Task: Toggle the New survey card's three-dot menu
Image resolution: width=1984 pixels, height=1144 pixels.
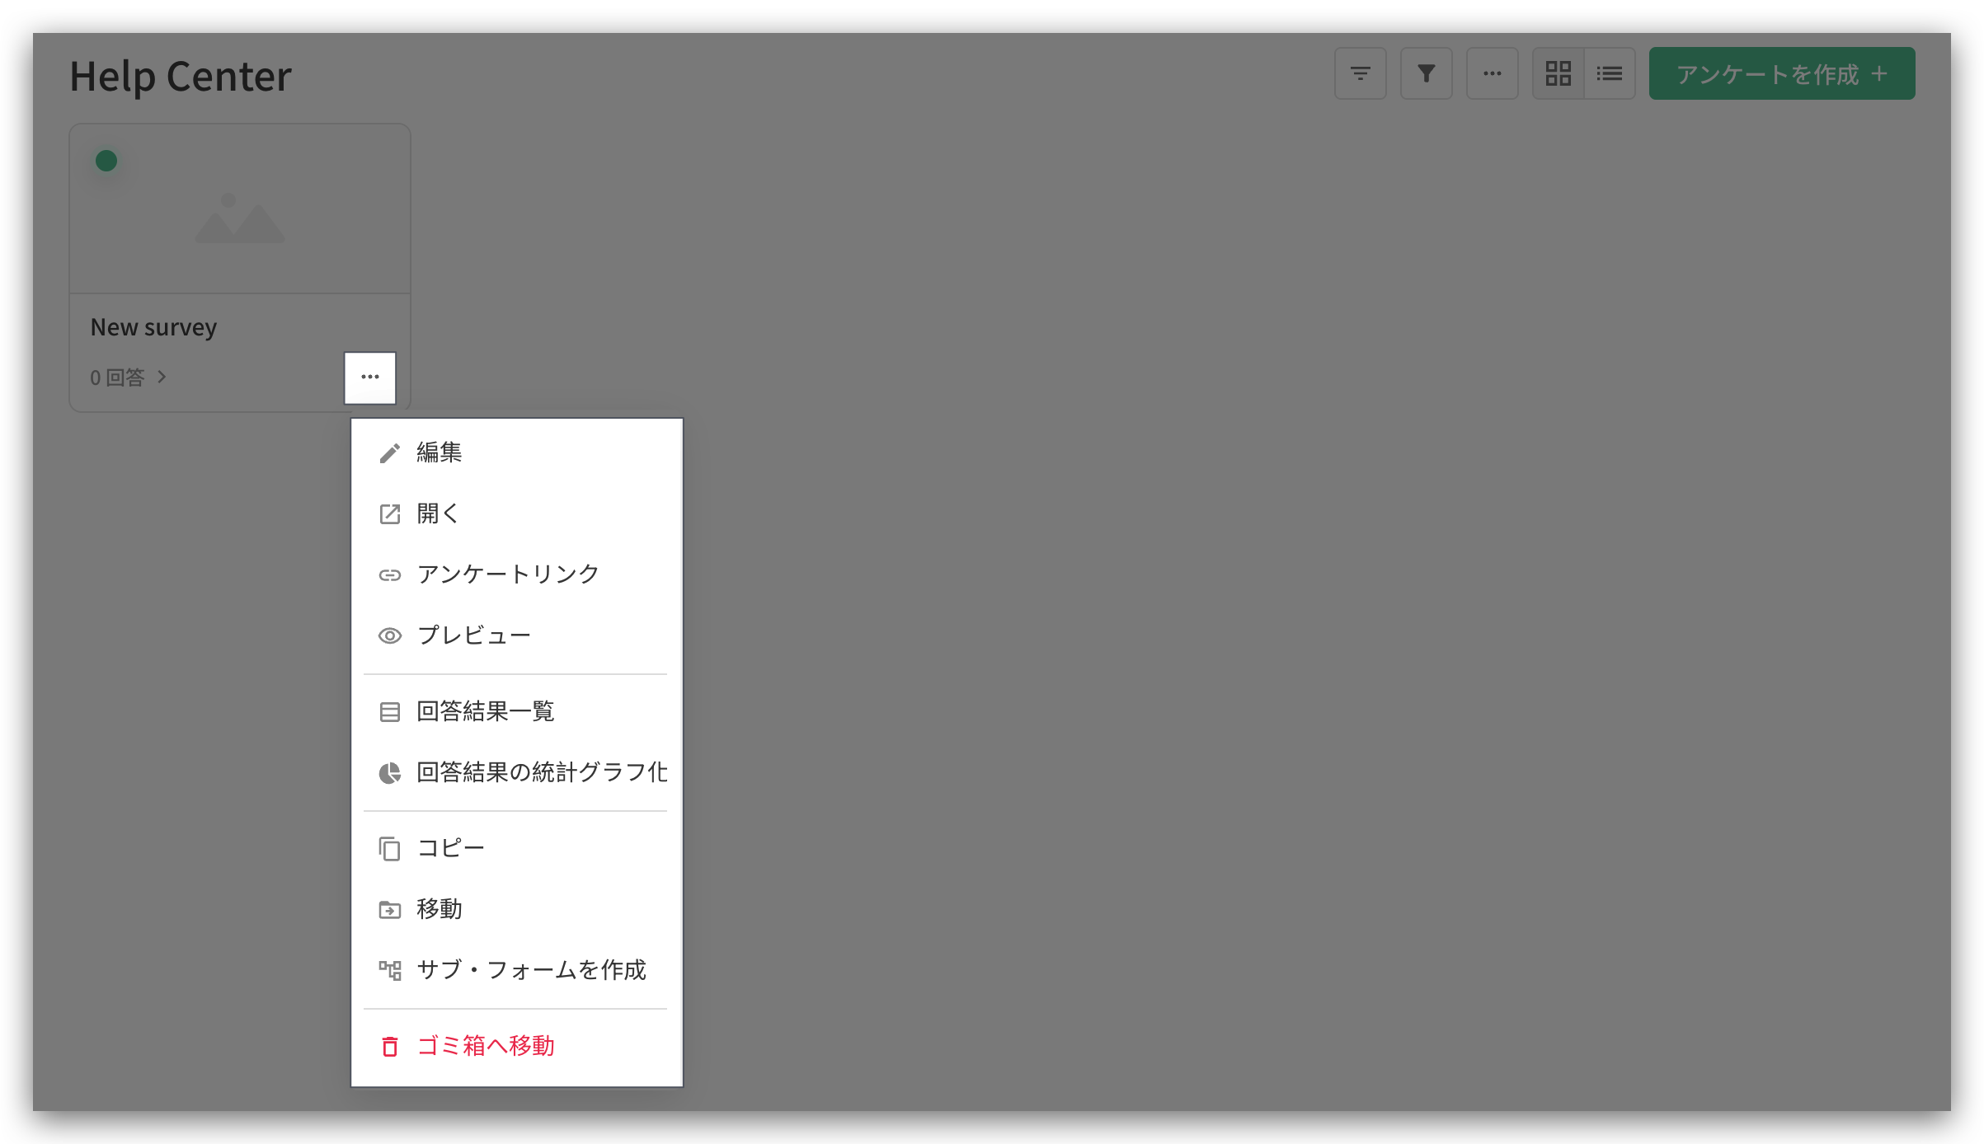Action: [x=370, y=377]
